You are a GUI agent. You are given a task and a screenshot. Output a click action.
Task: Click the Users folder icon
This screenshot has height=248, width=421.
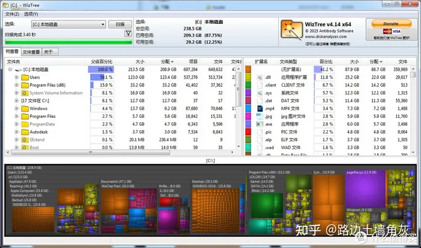coord(25,78)
